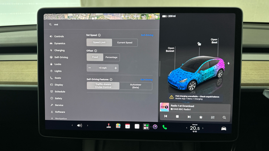The width and height of the screenshot is (269, 151).
Task: Open the Locks settings menu
Action: [x=56, y=64]
